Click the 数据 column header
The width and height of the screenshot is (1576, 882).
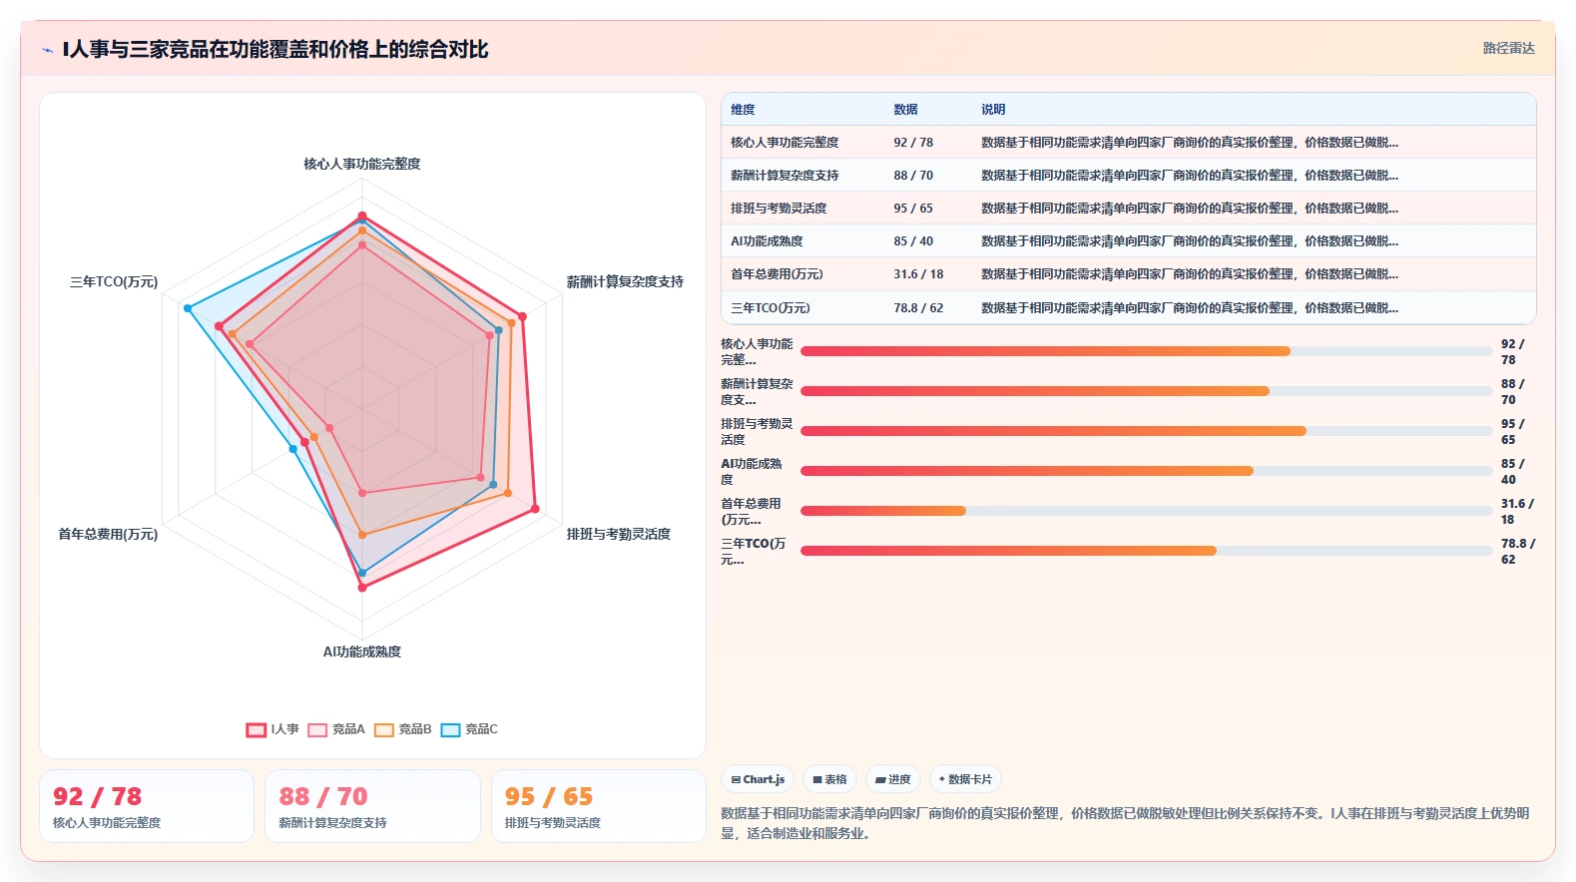point(905,110)
